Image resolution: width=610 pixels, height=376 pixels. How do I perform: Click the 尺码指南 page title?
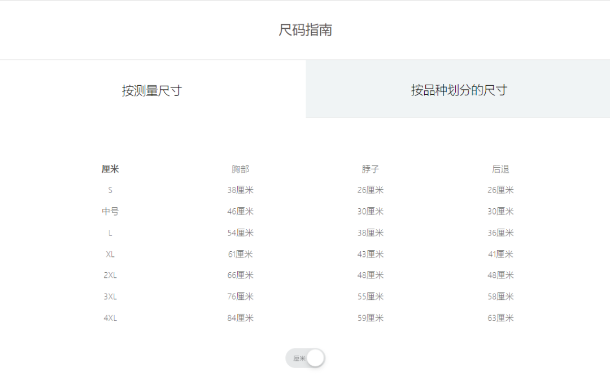pos(305,29)
